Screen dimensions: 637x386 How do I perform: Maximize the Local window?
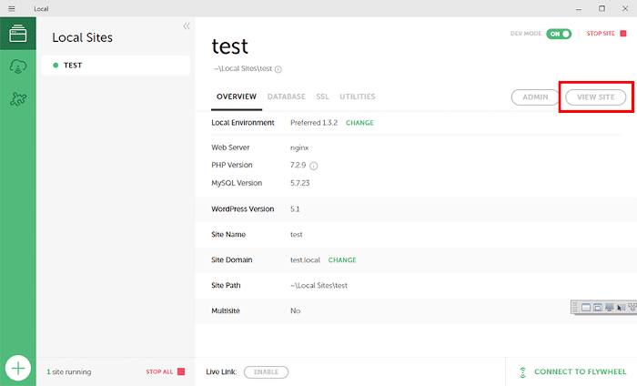(x=602, y=8)
